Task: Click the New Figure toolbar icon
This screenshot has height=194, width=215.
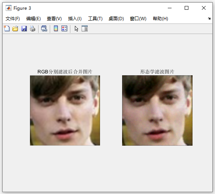Action: (7, 29)
